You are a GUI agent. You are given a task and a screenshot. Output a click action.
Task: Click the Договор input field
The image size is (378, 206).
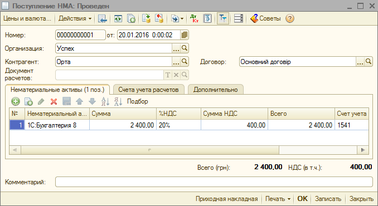pyautogui.click(x=298, y=62)
